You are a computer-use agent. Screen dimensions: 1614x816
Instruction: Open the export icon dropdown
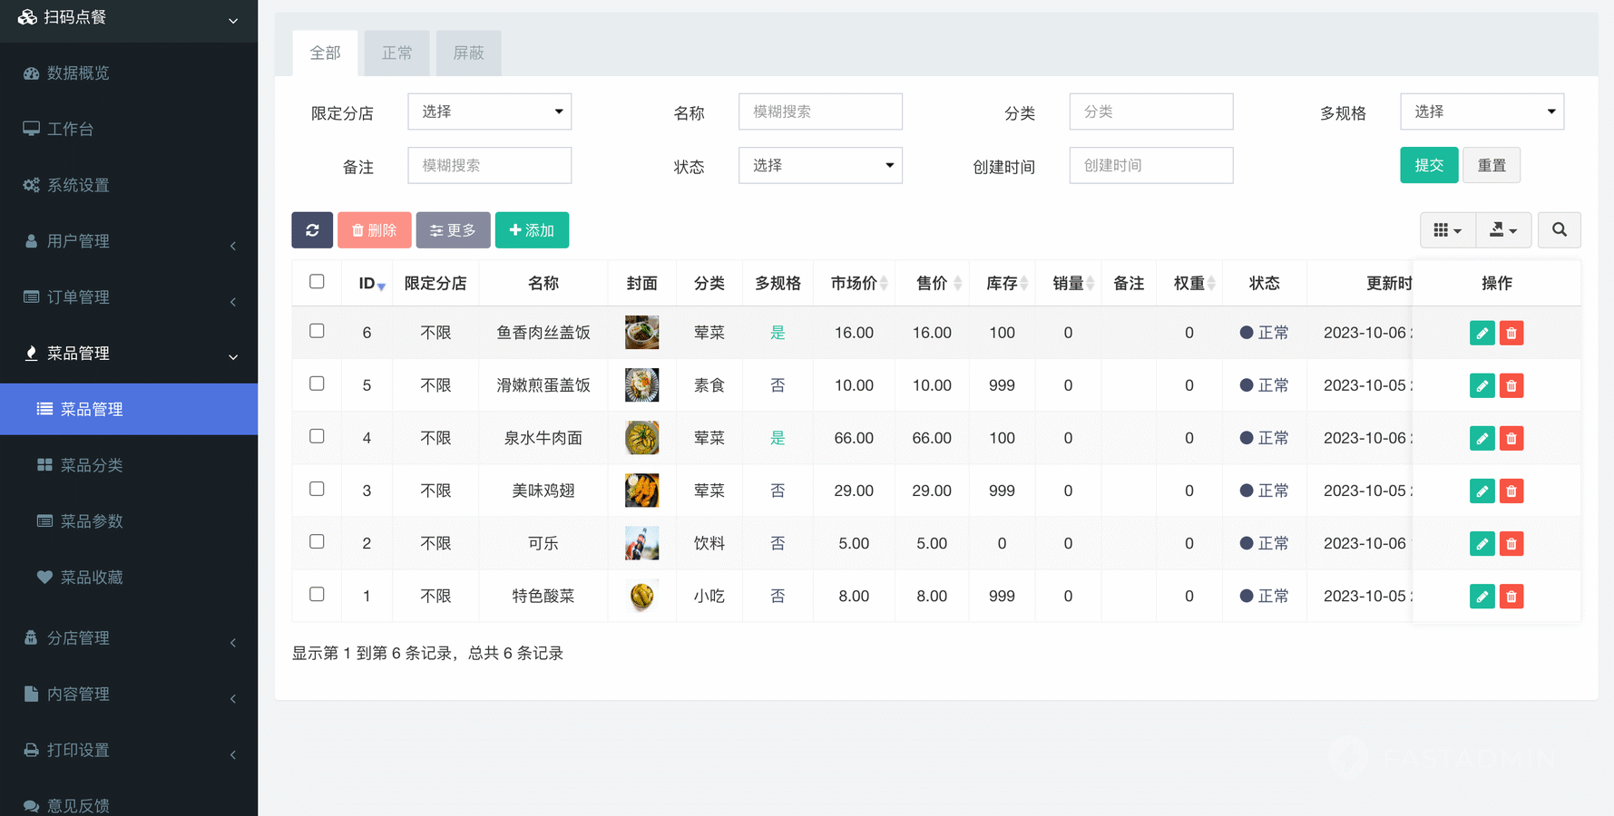click(x=1503, y=230)
